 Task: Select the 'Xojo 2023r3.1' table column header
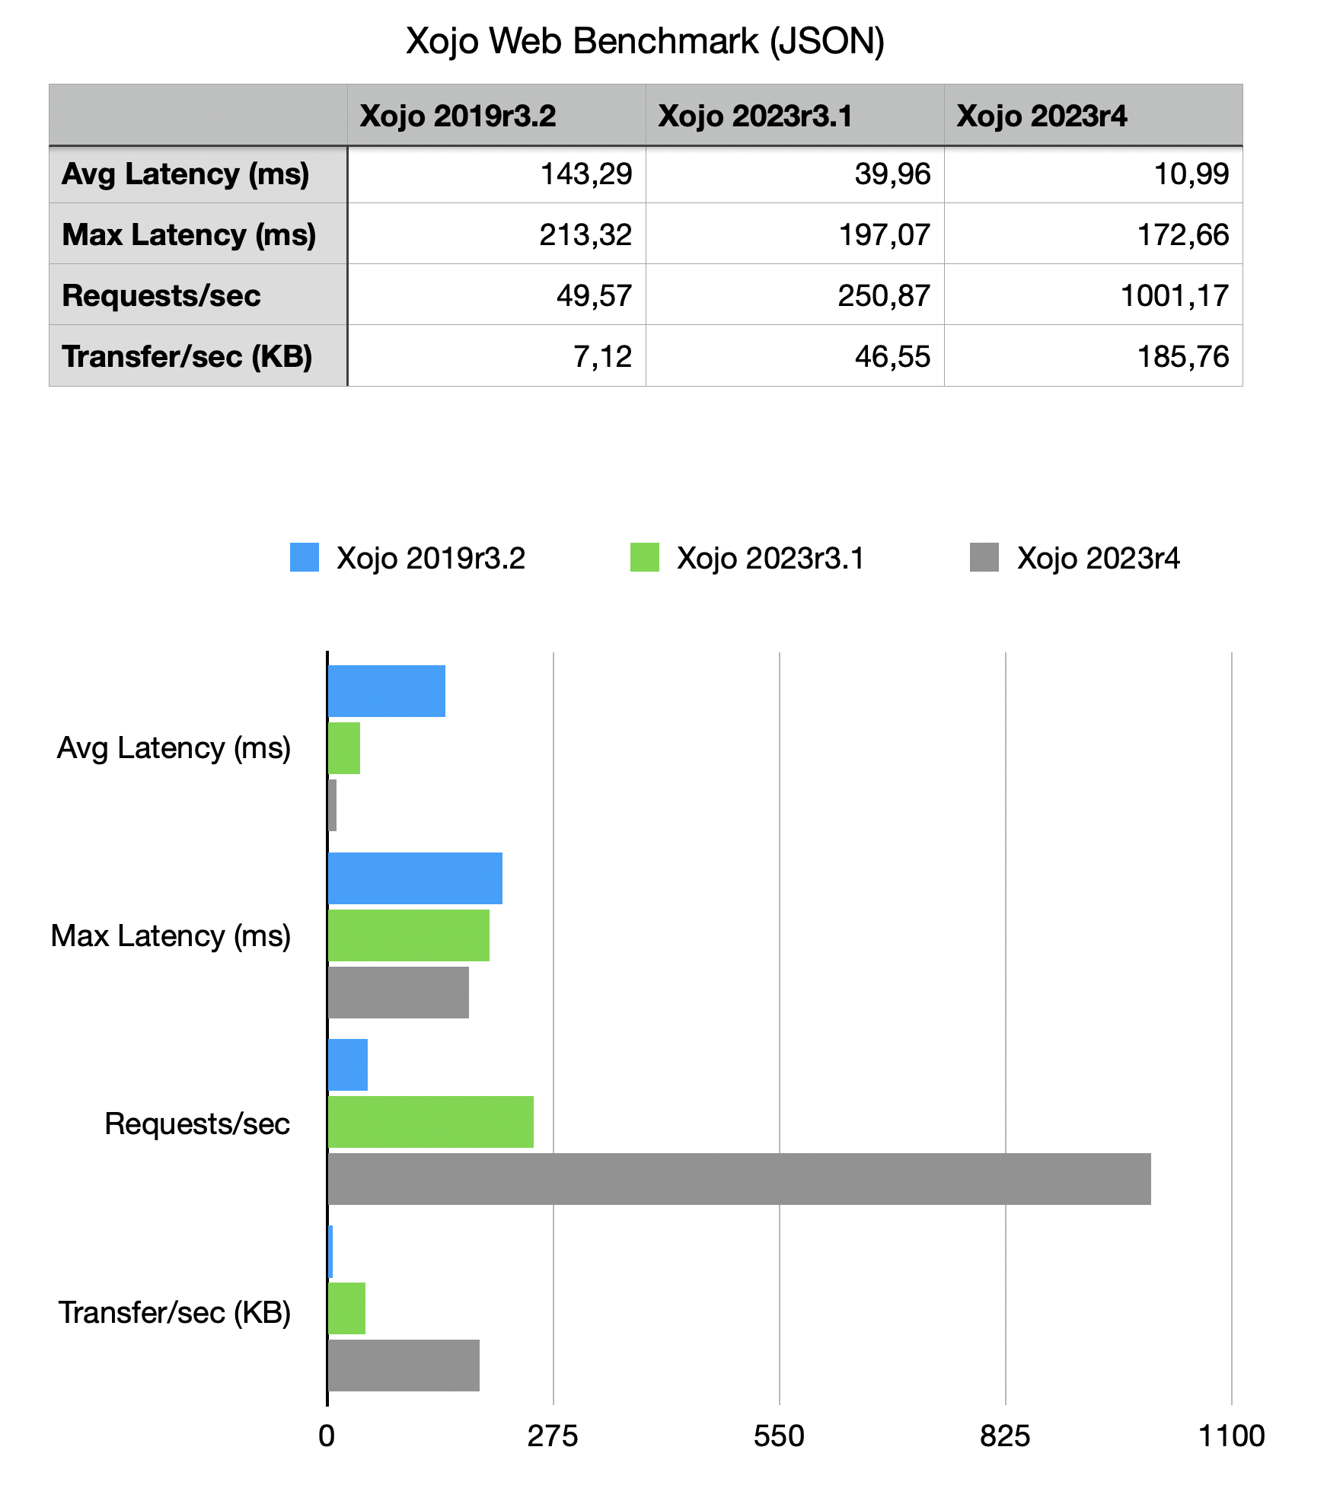click(795, 115)
